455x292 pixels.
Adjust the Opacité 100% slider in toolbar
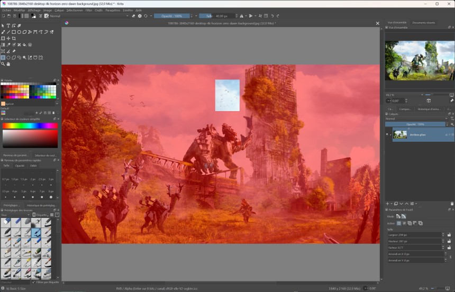coord(171,16)
